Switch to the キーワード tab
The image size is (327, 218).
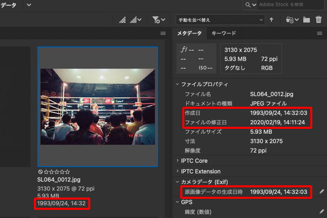tap(224, 34)
